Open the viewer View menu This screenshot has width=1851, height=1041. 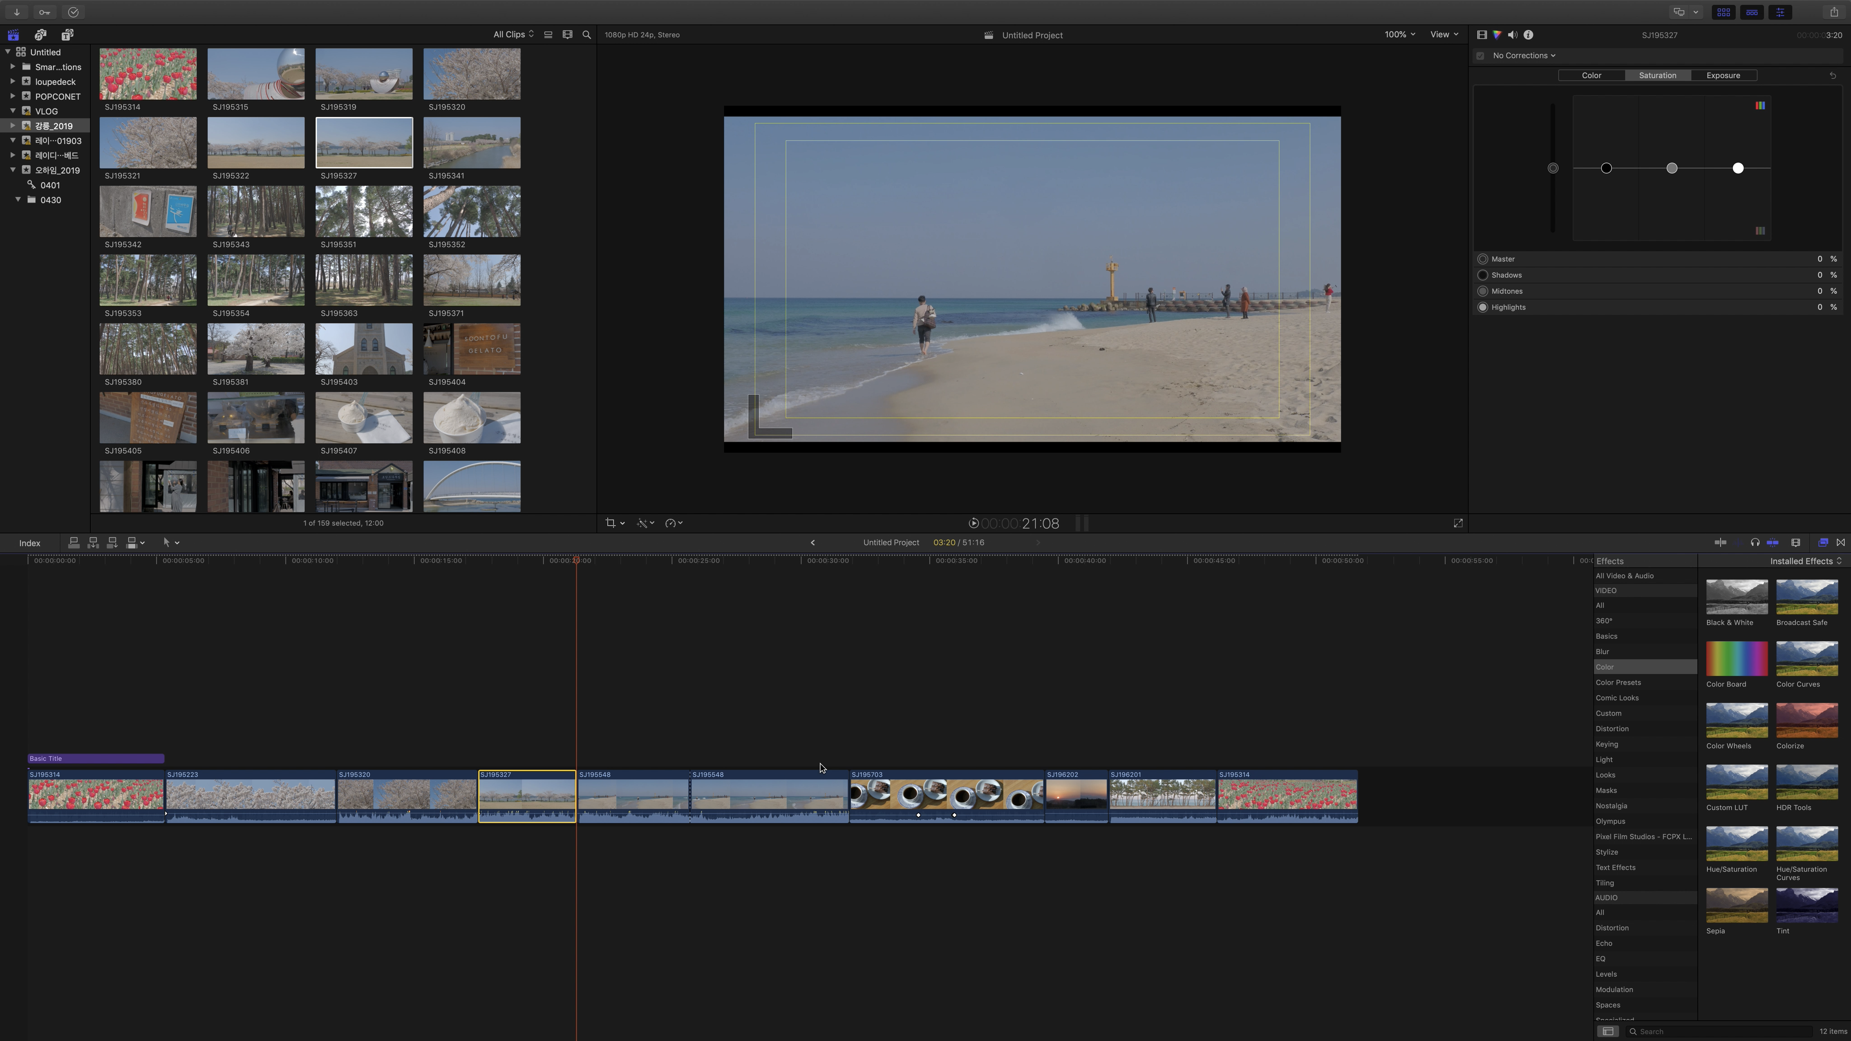pos(1443,34)
